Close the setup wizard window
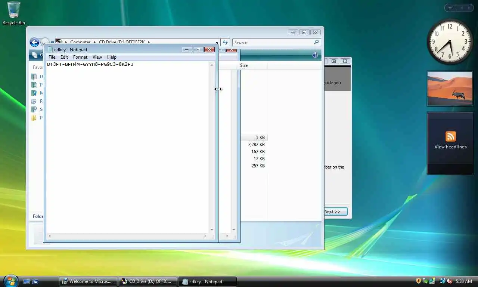Viewport: 478px width, 287px height. (x=345, y=61)
